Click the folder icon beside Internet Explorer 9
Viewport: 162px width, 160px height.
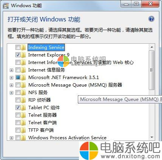[x=23, y=55]
